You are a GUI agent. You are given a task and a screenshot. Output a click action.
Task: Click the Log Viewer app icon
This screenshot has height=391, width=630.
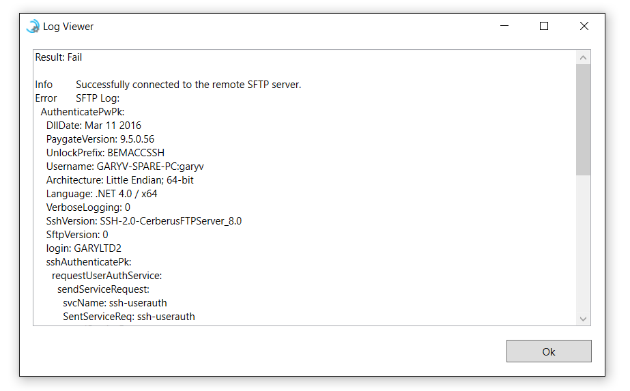(x=33, y=26)
